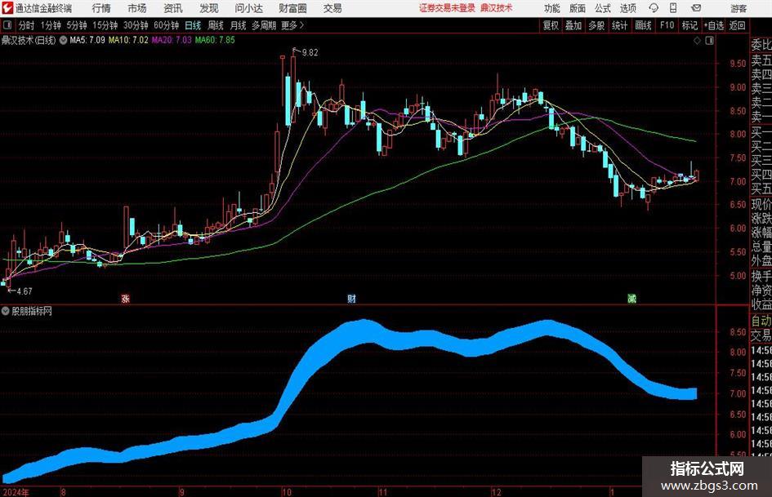
Task: Open the 公式 menu
Action: [x=602, y=8]
